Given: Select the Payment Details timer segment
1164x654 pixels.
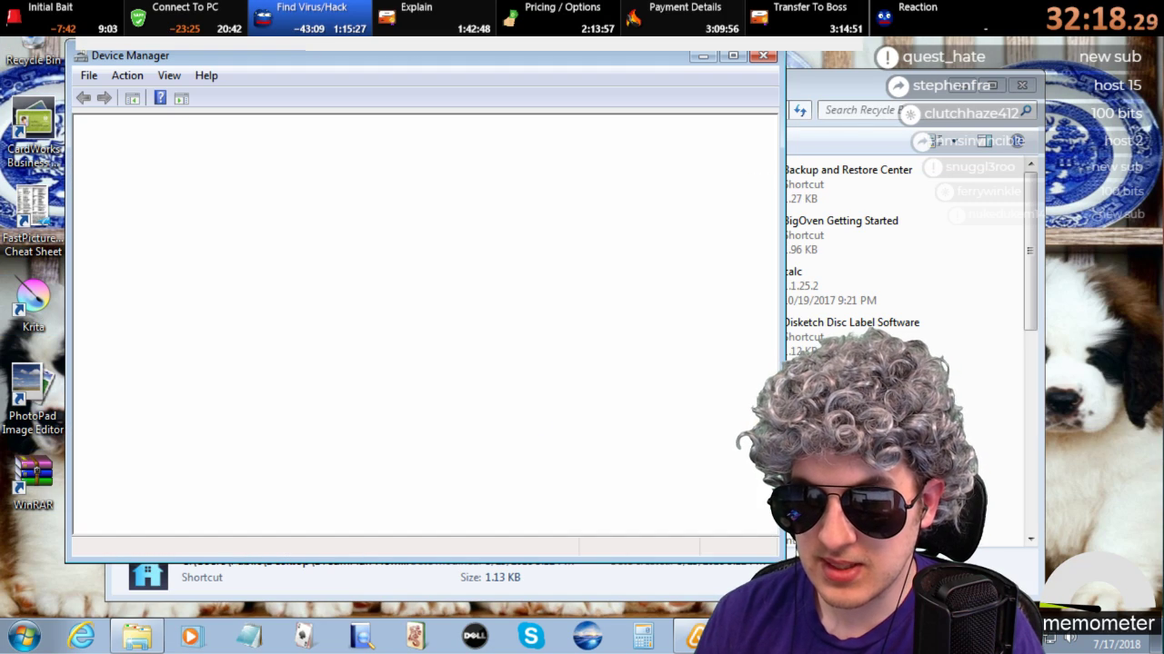Looking at the screenshot, I should (683, 18).
